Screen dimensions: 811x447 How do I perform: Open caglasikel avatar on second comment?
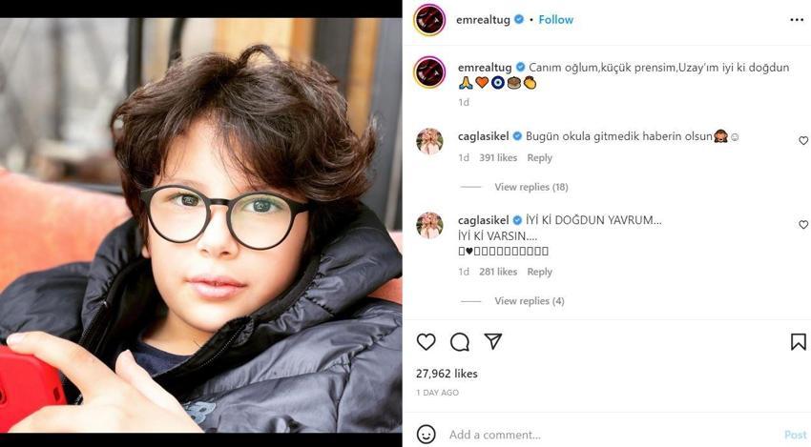coord(429,225)
